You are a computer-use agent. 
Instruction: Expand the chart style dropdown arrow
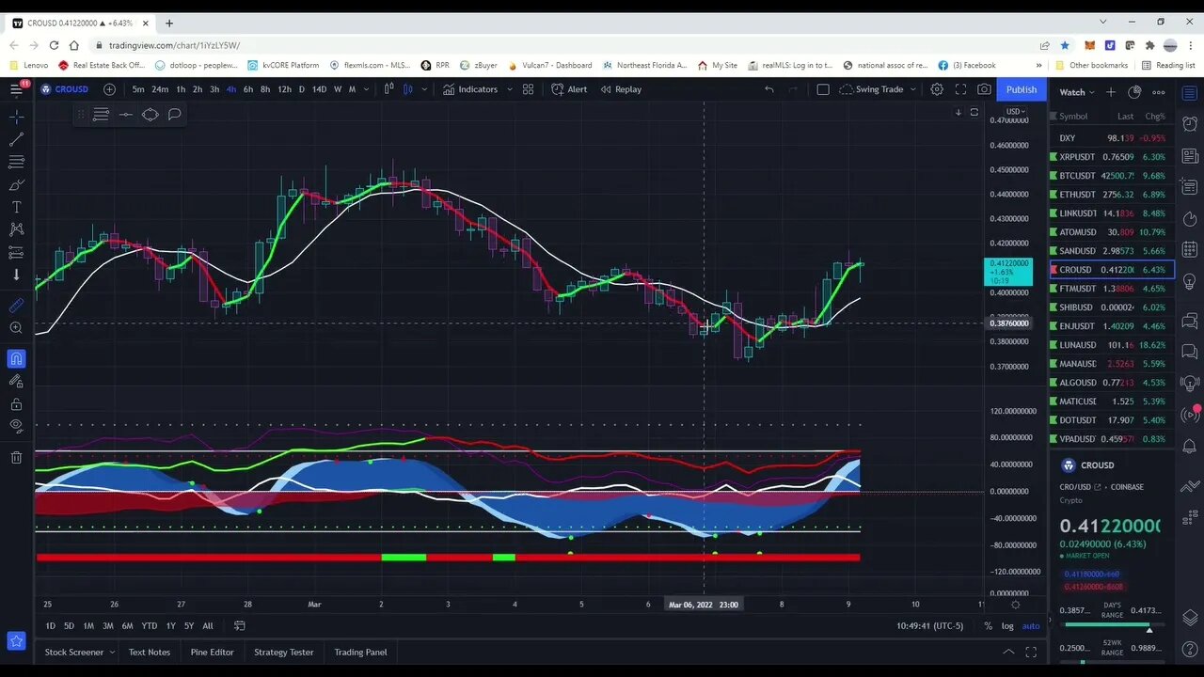(x=426, y=89)
